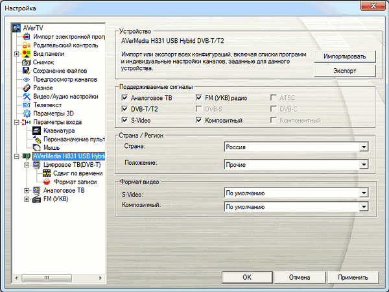
Task: Click the Применить button
Action: (x=353, y=277)
